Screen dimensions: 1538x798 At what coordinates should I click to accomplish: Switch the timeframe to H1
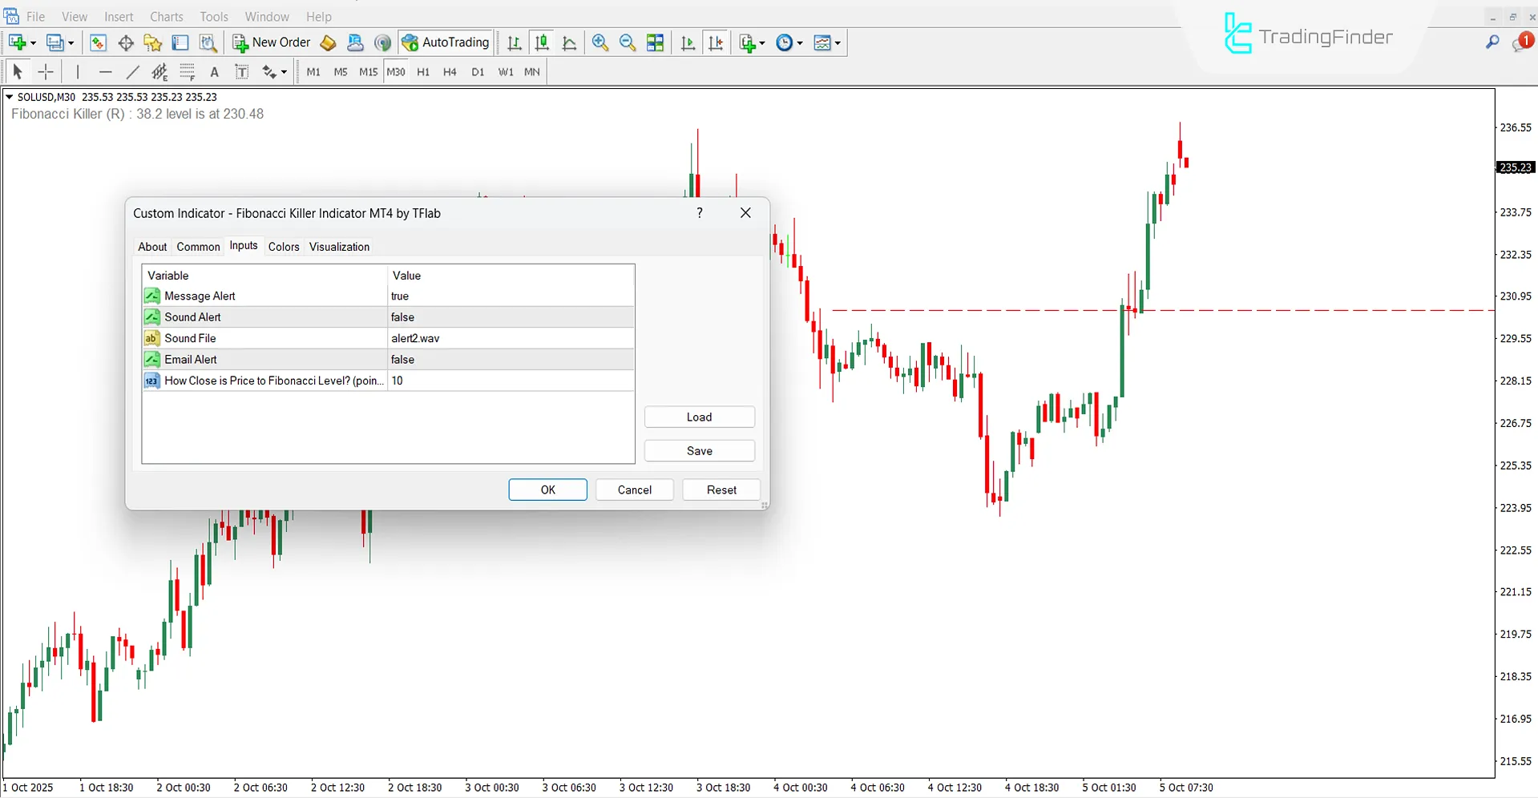[x=423, y=71]
